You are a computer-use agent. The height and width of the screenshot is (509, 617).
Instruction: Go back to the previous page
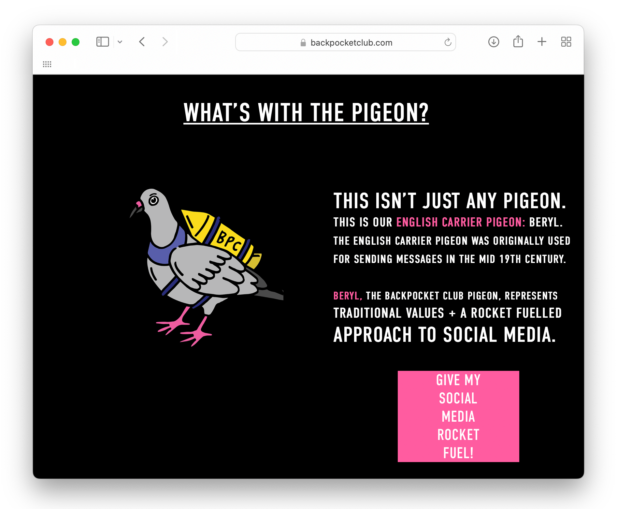click(x=142, y=42)
